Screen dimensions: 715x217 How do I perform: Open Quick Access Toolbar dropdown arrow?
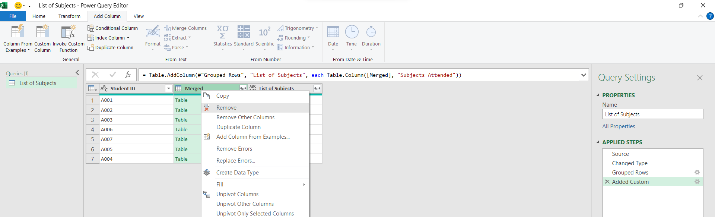tap(29, 6)
